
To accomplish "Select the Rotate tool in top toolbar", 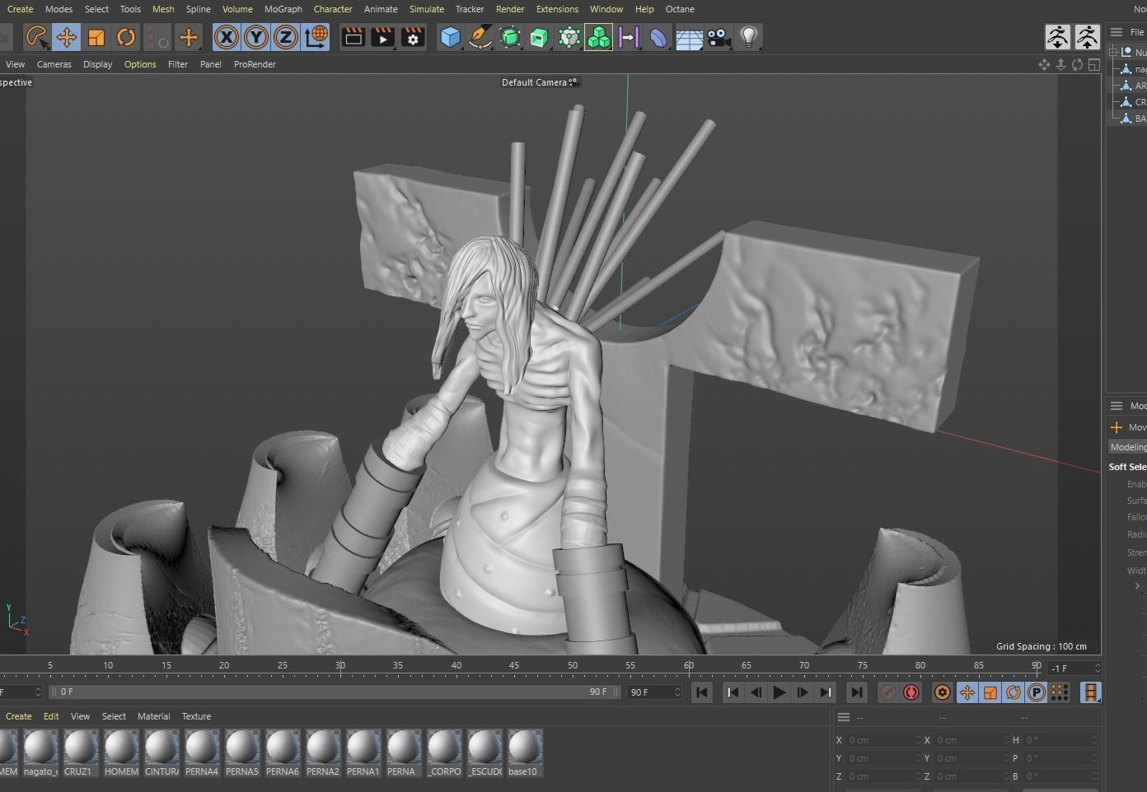I will click(125, 37).
